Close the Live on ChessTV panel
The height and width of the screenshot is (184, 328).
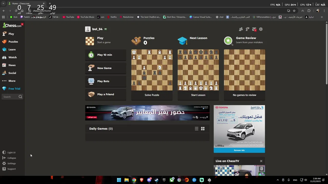pyautogui.click(x=261, y=161)
